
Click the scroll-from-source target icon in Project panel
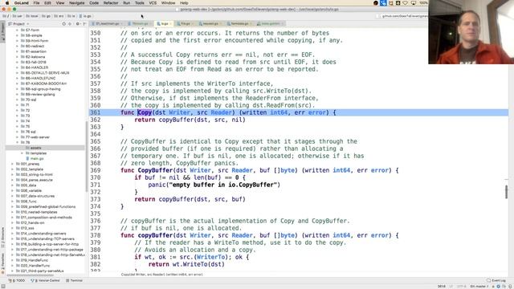click(64, 23)
